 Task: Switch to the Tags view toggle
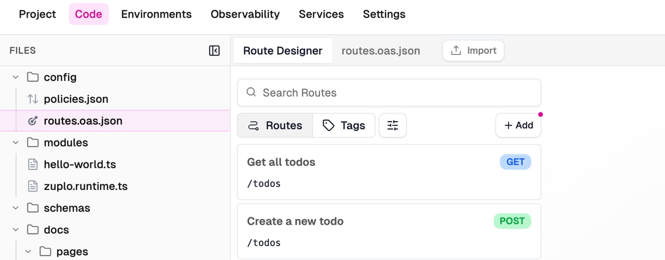tap(344, 125)
